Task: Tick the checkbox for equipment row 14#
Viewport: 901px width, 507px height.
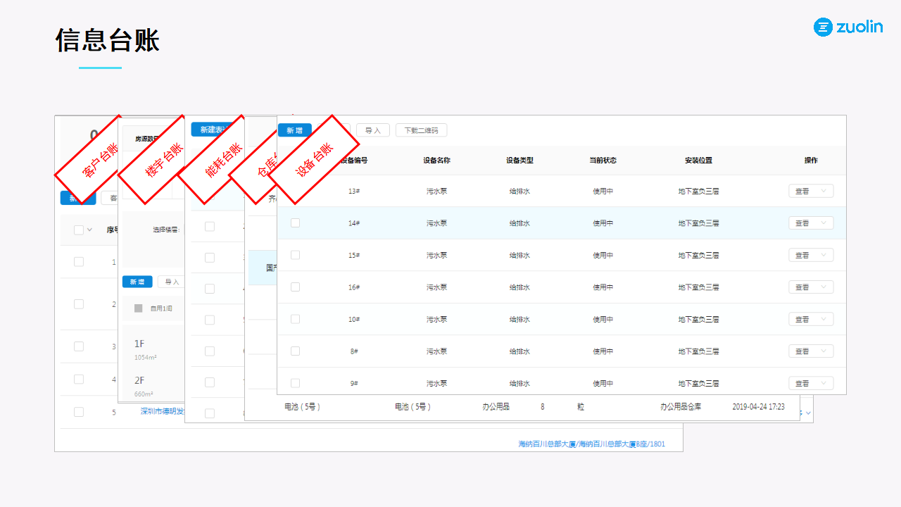Action: click(x=295, y=223)
